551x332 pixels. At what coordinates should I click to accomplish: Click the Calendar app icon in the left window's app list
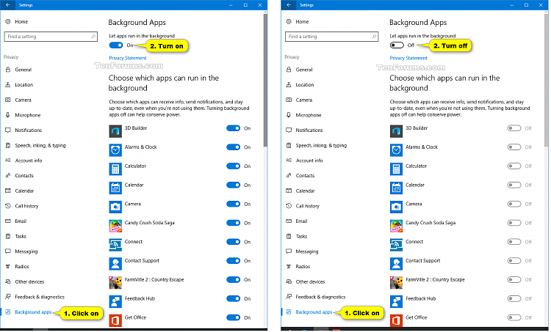(115, 188)
